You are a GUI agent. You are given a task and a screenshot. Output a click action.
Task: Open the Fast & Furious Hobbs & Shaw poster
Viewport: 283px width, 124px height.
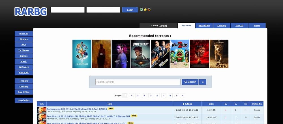[160, 54]
